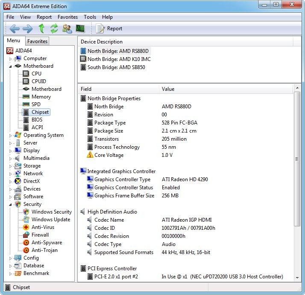Select the CPUID tree entry

pos(39,81)
